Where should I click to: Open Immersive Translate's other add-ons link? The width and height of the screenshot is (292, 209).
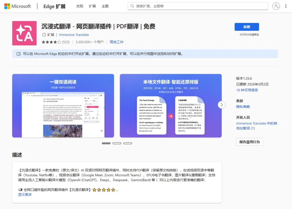[256, 126]
